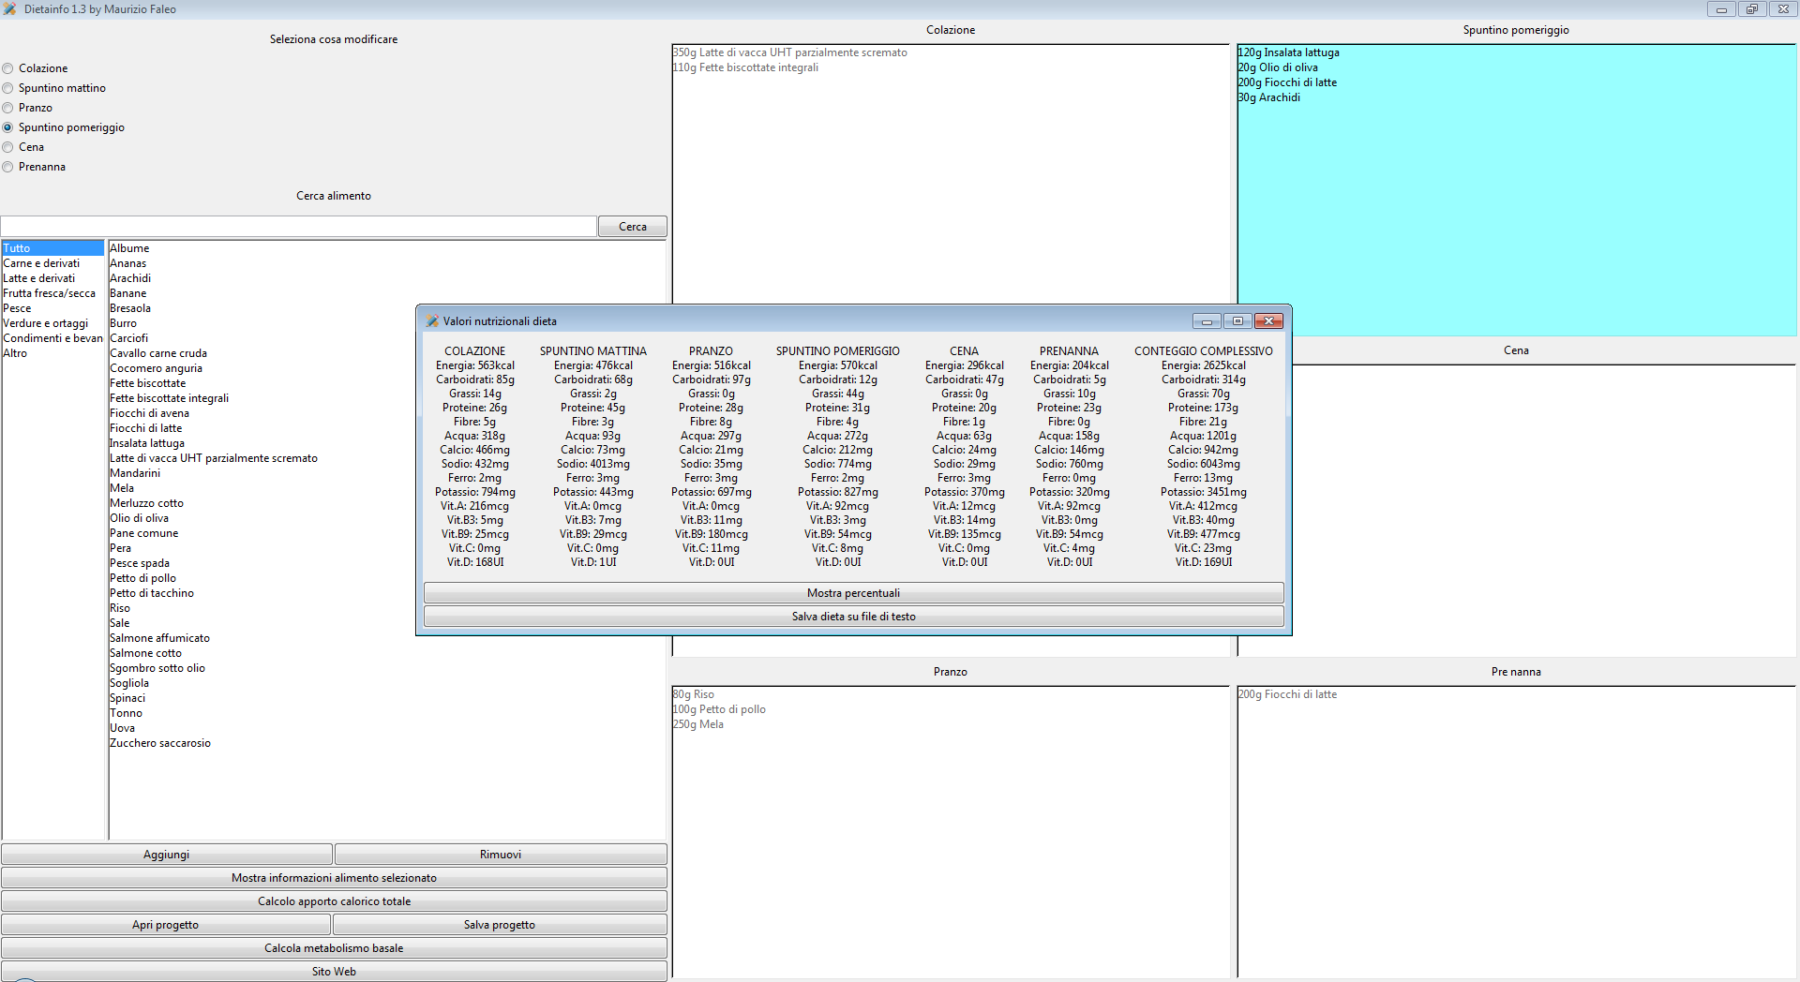This screenshot has width=1800, height=982.
Task: Click the Cerca alimento search field
Action: pos(298,227)
